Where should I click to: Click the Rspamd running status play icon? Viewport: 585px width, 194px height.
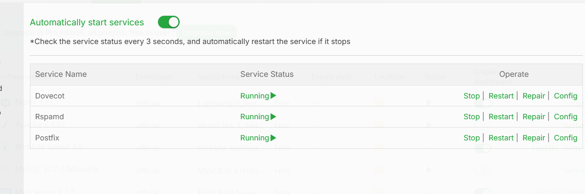coord(273,117)
